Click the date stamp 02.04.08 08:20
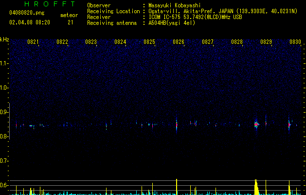The height and width of the screenshot is (195, 306). tap(30, 22)
